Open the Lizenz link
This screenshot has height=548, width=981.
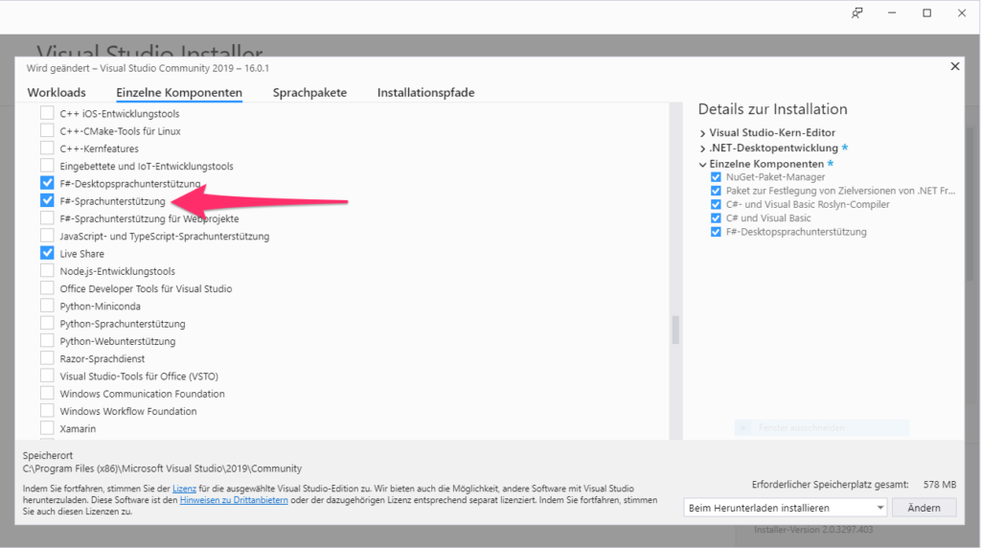tap(184, 489)
